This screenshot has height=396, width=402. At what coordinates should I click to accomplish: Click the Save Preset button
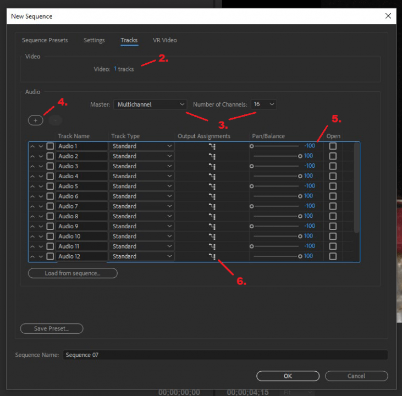(52, 328)
